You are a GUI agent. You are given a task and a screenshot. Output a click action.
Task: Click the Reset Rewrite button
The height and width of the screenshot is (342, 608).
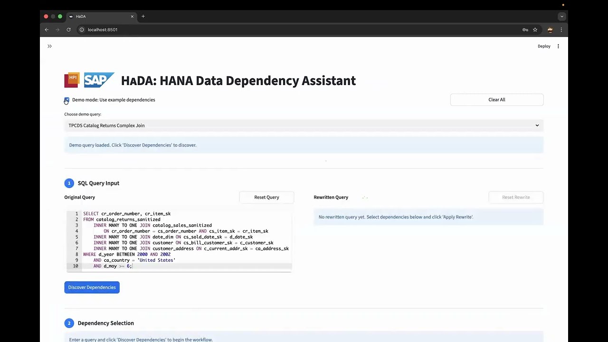[516, 197]
